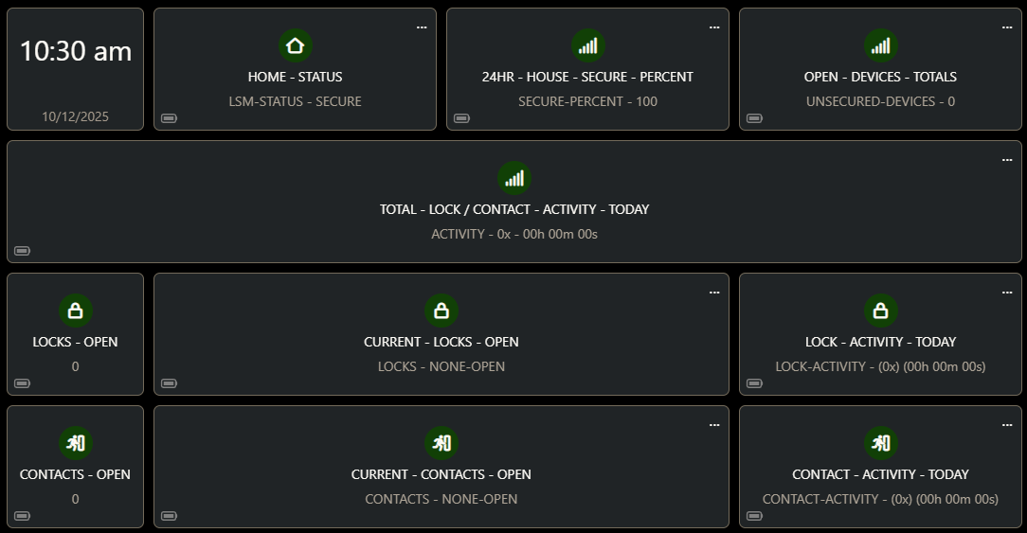
Task: Expand three-dot menu on Open Devices Totals tile
Action: tap(1007, 27)
